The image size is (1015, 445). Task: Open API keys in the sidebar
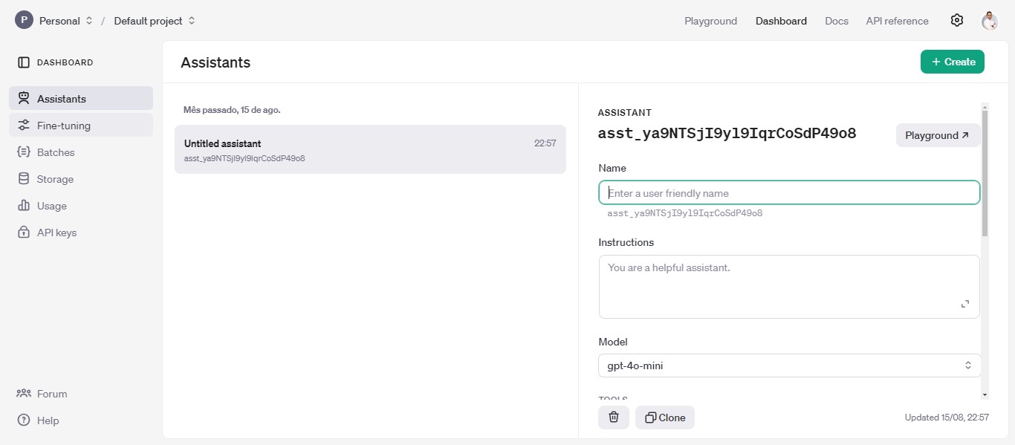point(81,233)
